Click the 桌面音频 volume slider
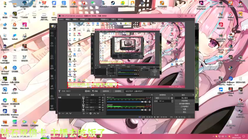248x139 pixels. tap(125, 110)
